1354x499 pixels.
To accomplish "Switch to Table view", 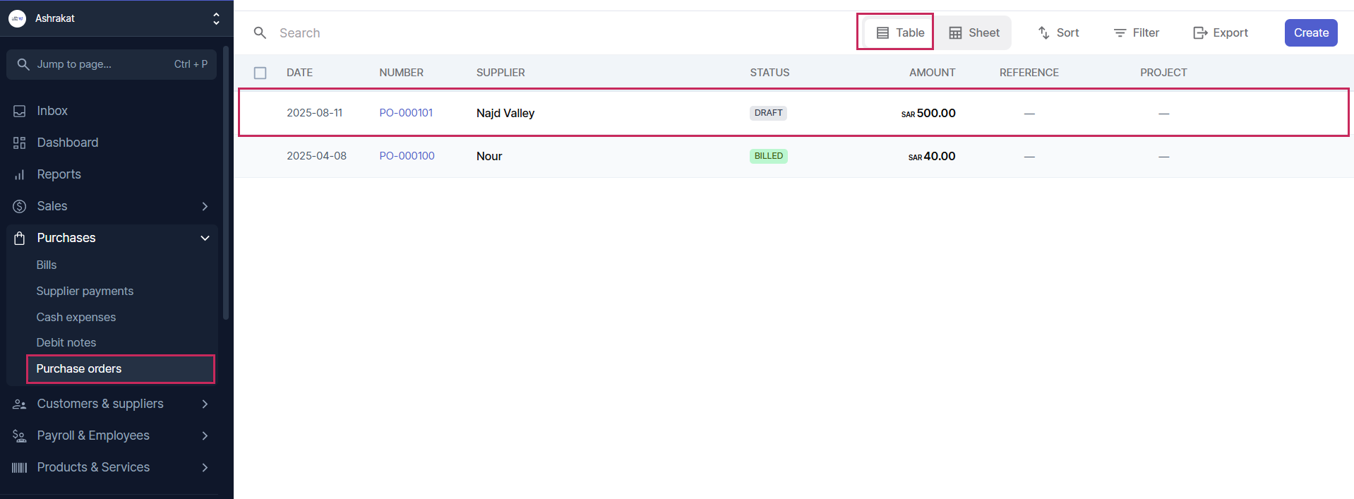I will (900, 33).
